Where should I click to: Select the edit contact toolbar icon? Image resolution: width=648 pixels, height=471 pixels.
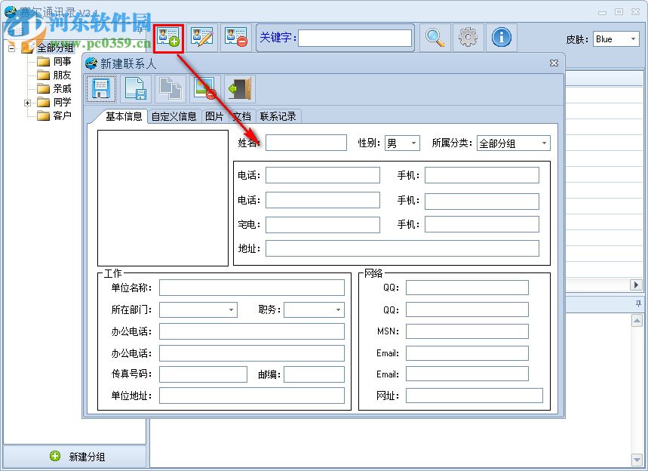[201, 38]
